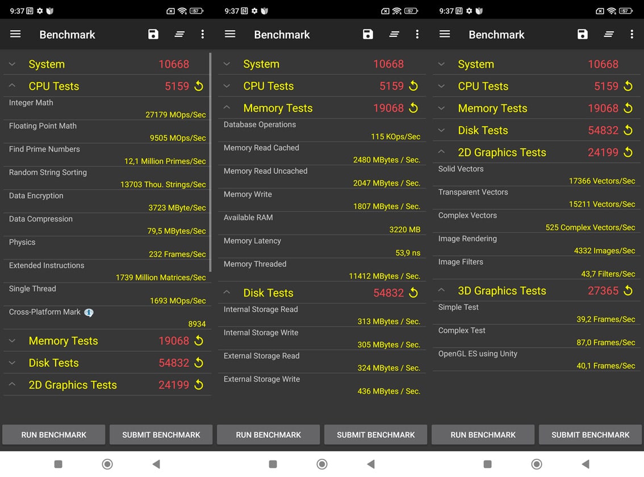Open hamburger menu in the middle phone screen

(x=230, y=35)
